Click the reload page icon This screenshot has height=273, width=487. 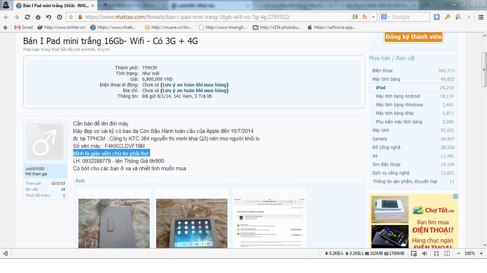pyautogui.click(x=27, y=17)
